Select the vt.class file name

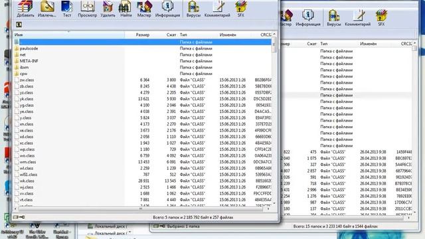[26, 200]
